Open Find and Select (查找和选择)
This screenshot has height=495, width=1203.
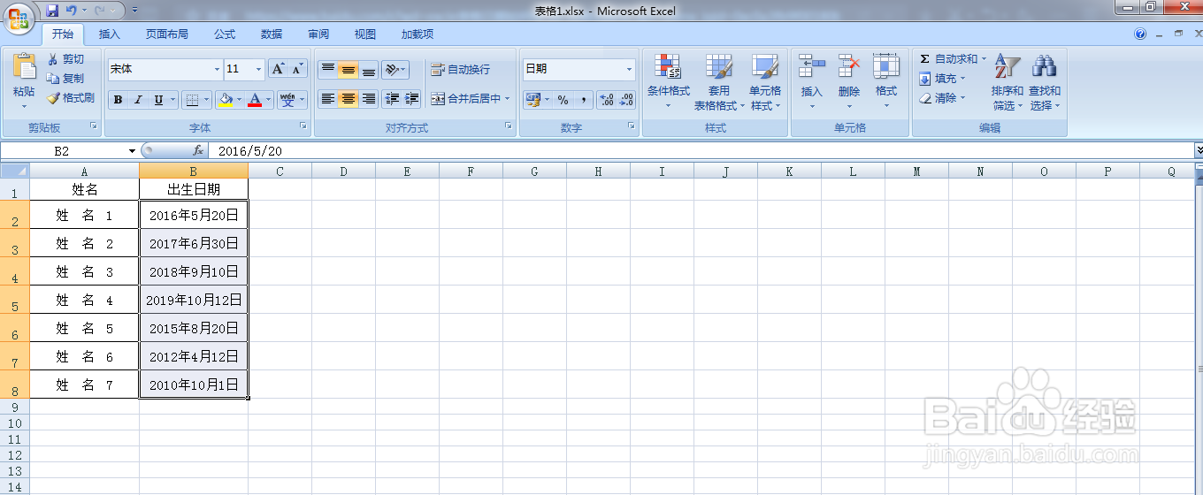1045,81
